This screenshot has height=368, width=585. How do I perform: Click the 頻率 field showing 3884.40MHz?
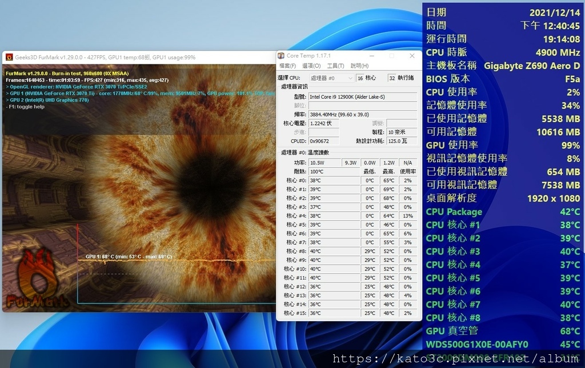(363, 115)
